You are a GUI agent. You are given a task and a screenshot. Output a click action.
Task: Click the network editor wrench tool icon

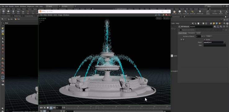click(193, 23)
